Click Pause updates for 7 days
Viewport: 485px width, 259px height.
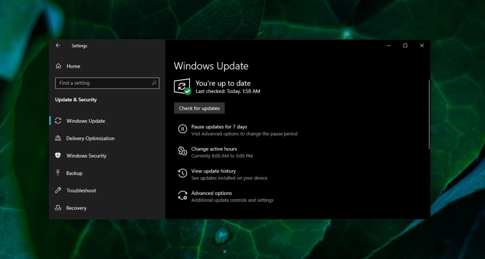219,127
